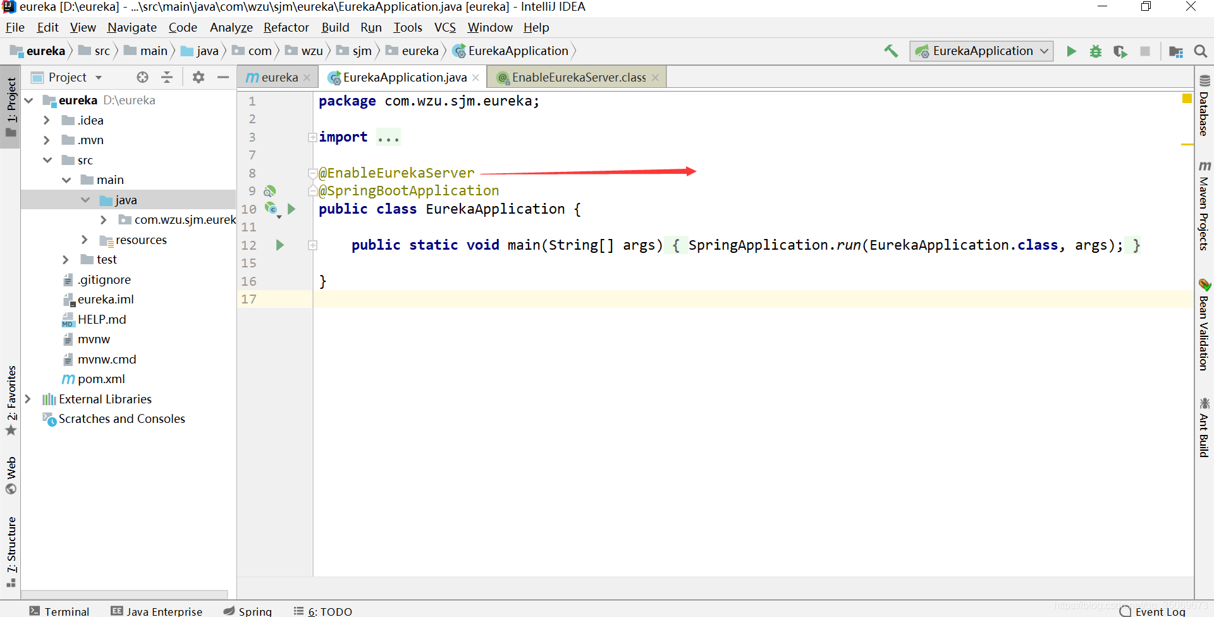
Task: Click the run gutter icon at line 10
Action: tap(291, 209)
